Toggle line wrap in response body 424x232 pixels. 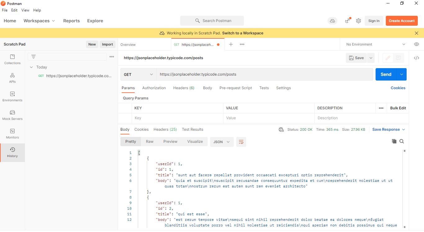[241, 142]
